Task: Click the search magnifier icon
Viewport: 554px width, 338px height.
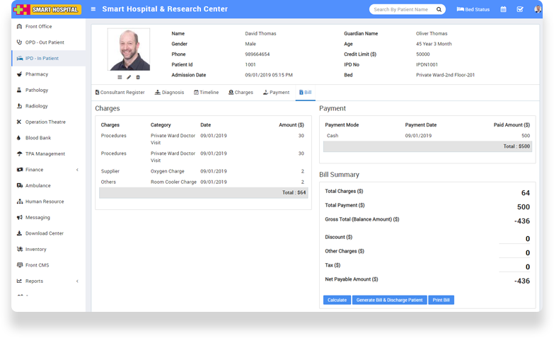Action: coord(439,9)
